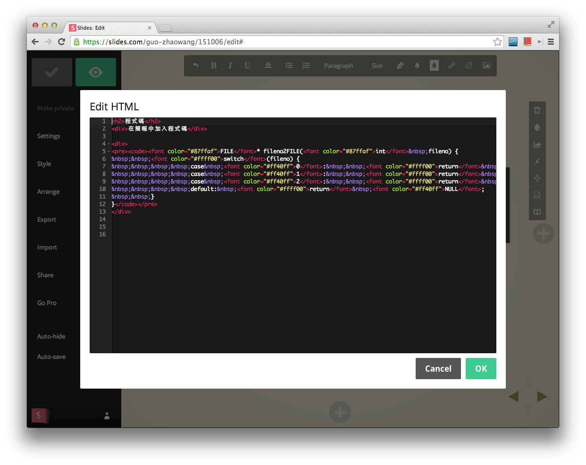The width and height of the screenshot is (586, 465).
Task: Open the Paragraph format dropdown
Action: coord(338,66)
